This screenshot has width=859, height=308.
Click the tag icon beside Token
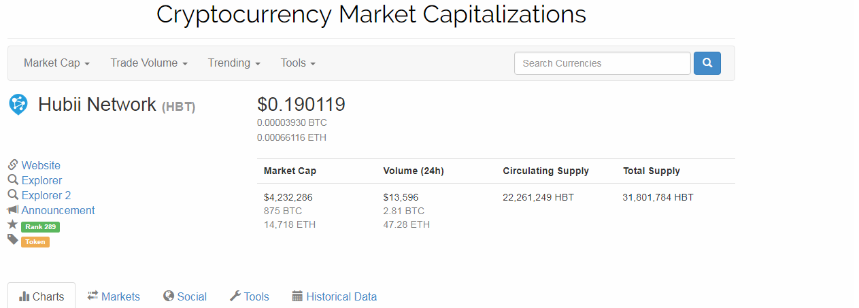click(x=13, y=239)
